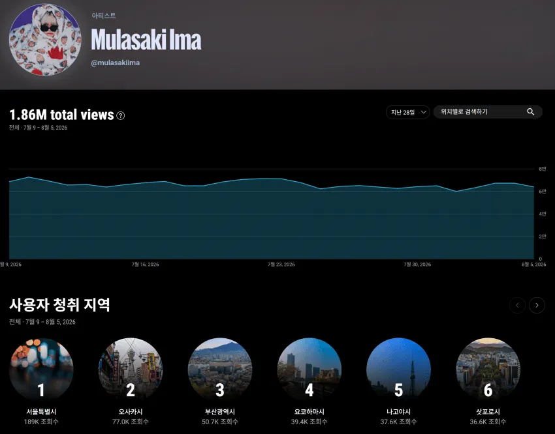
Task: Click the 6만 chart axis value
Action: click(542, 192)
